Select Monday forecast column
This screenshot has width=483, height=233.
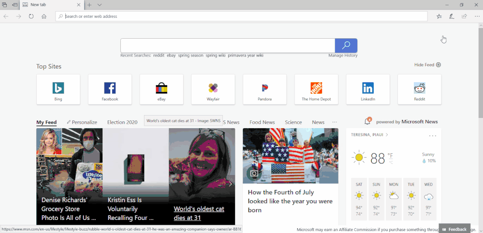[394, 199]
